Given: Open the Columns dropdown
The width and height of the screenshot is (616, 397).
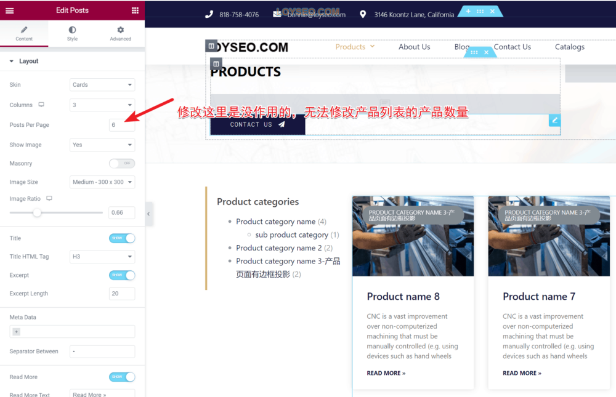Looking at the screenshot, I should (x=102, y=105).
